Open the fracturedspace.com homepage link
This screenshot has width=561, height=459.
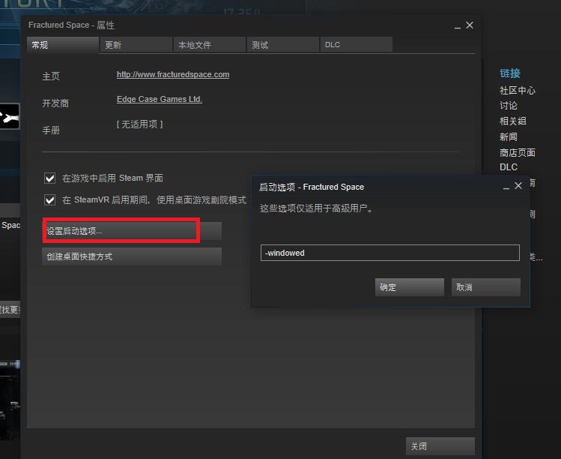click(x=173, y=74)
